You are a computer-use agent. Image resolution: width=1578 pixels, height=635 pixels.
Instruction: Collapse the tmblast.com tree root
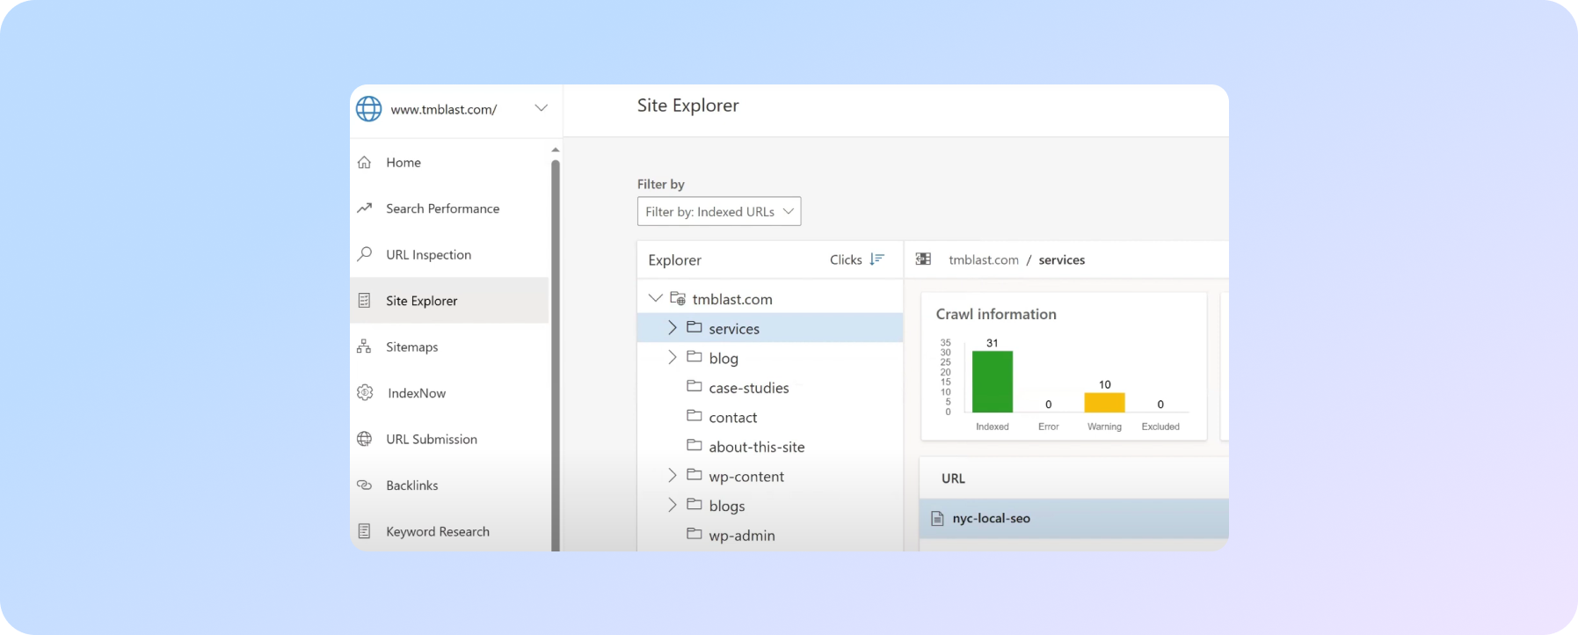[655, 298]
